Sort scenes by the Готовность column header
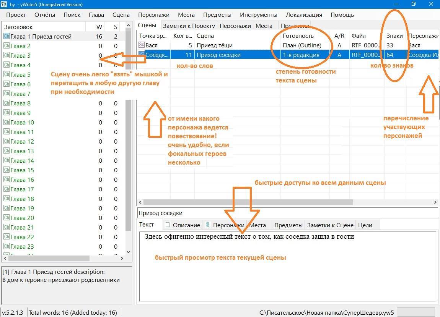This screenshot has height=317, width=440. (x=298, y=36)
